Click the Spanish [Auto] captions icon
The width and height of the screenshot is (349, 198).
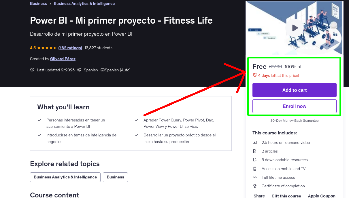pos(102,70)
